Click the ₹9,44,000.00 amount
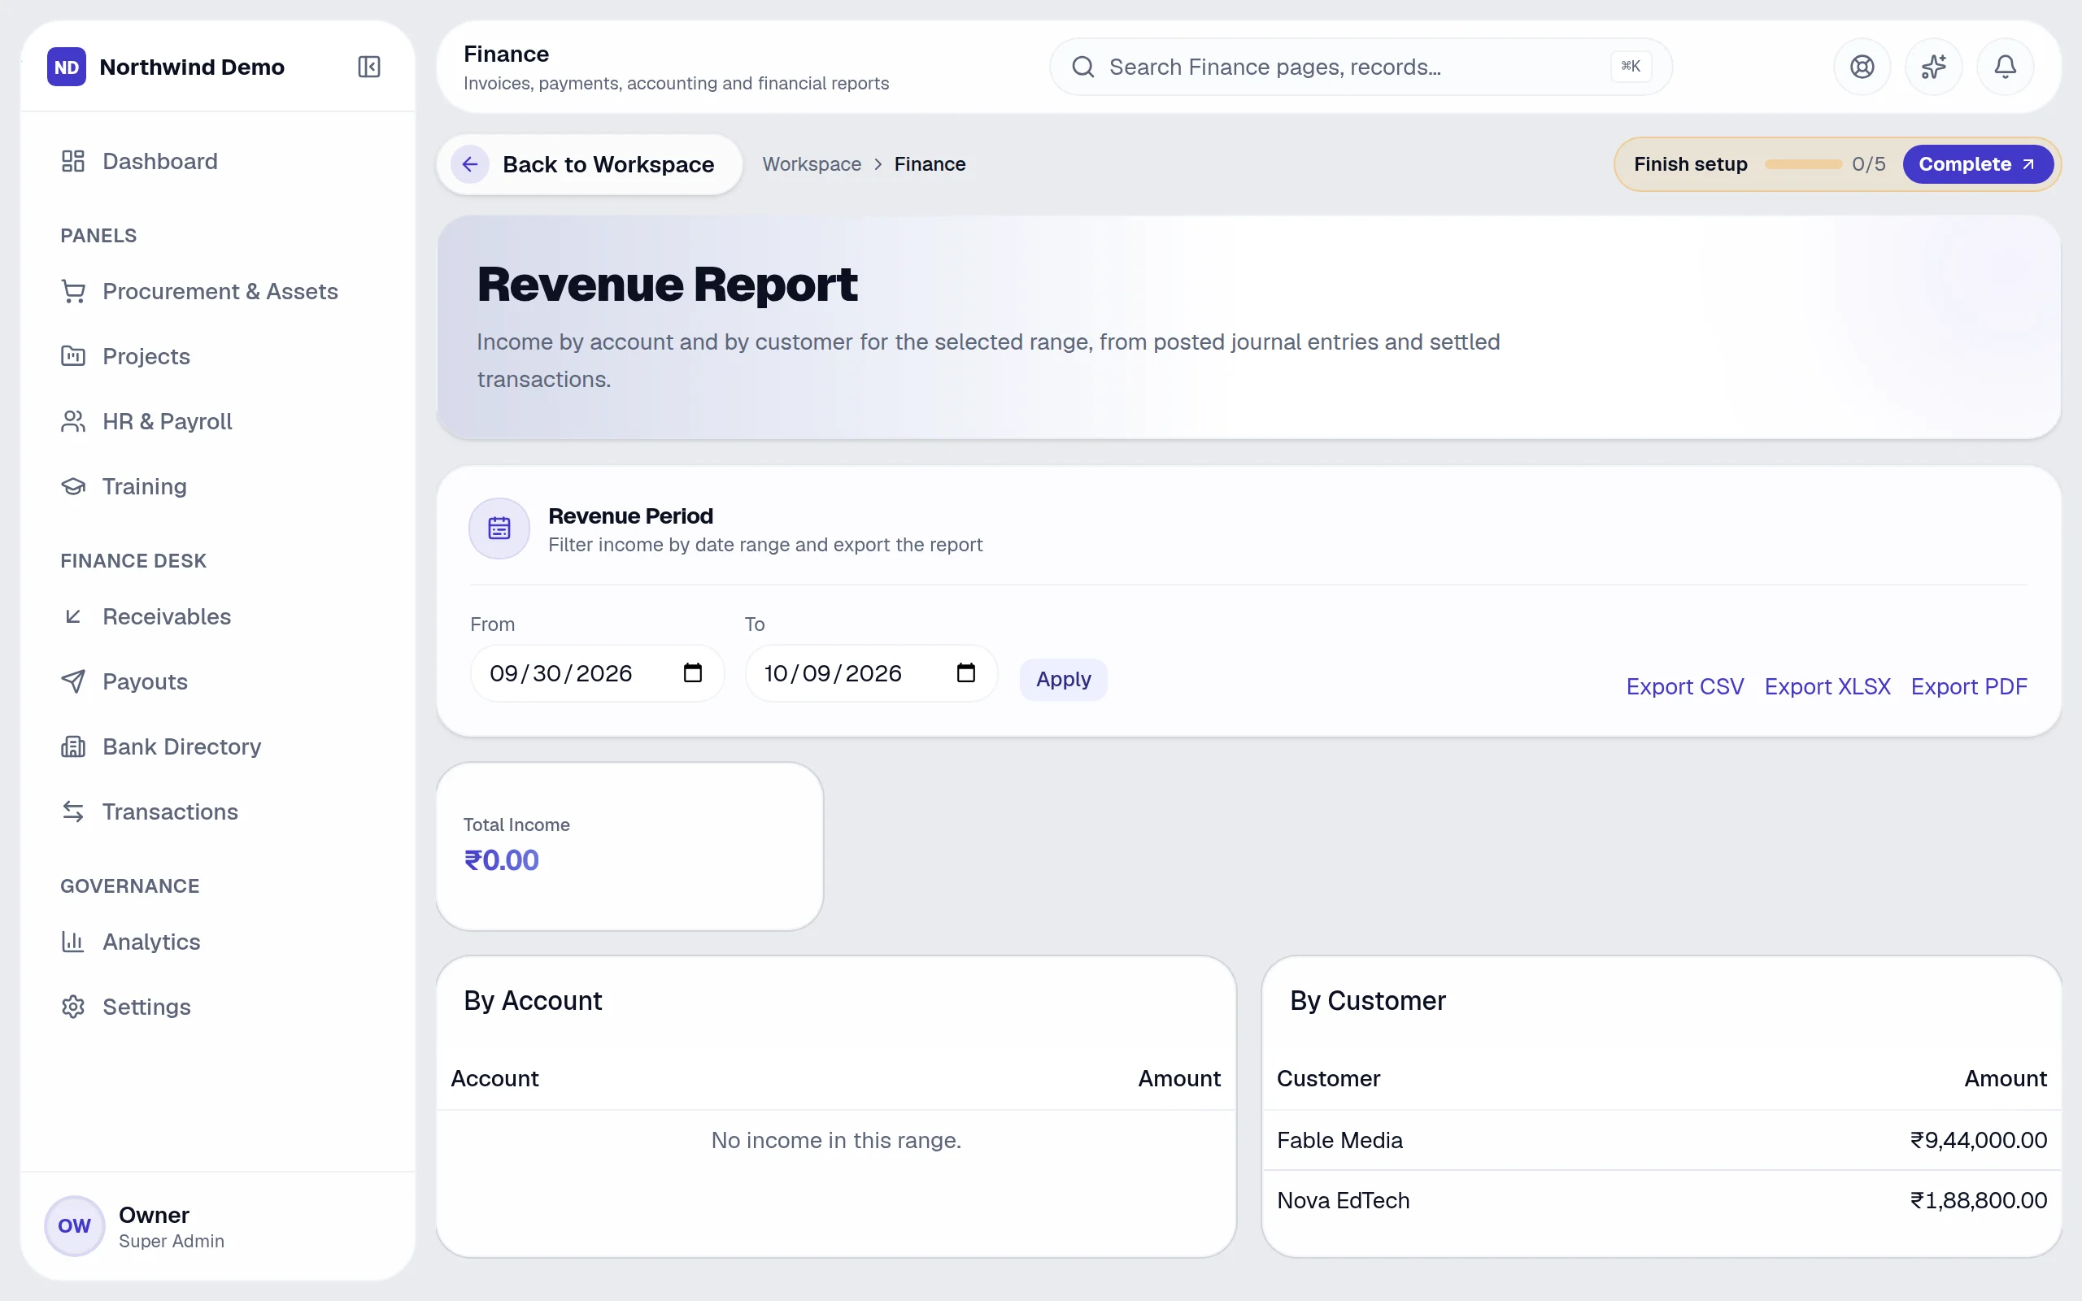 pos(1978,1140)
